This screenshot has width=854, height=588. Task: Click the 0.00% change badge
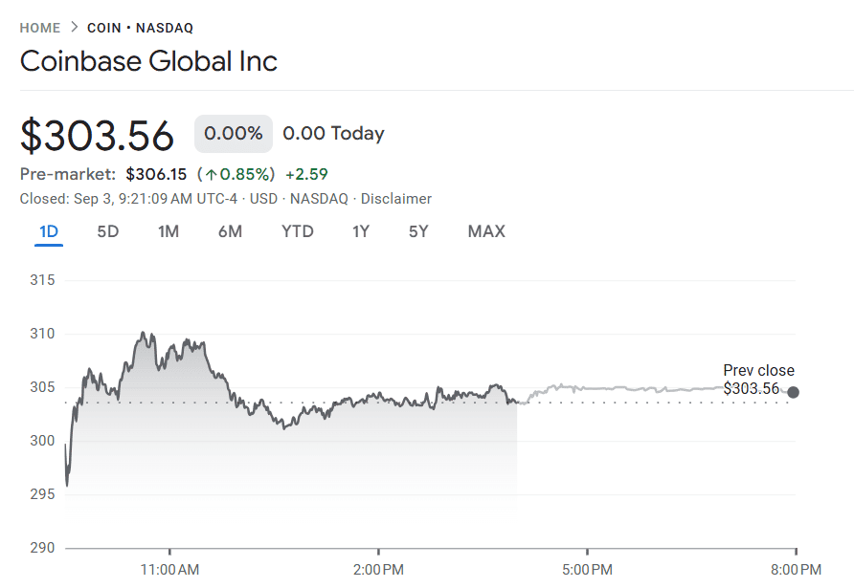pyautogui.click(x=234, y=134)
